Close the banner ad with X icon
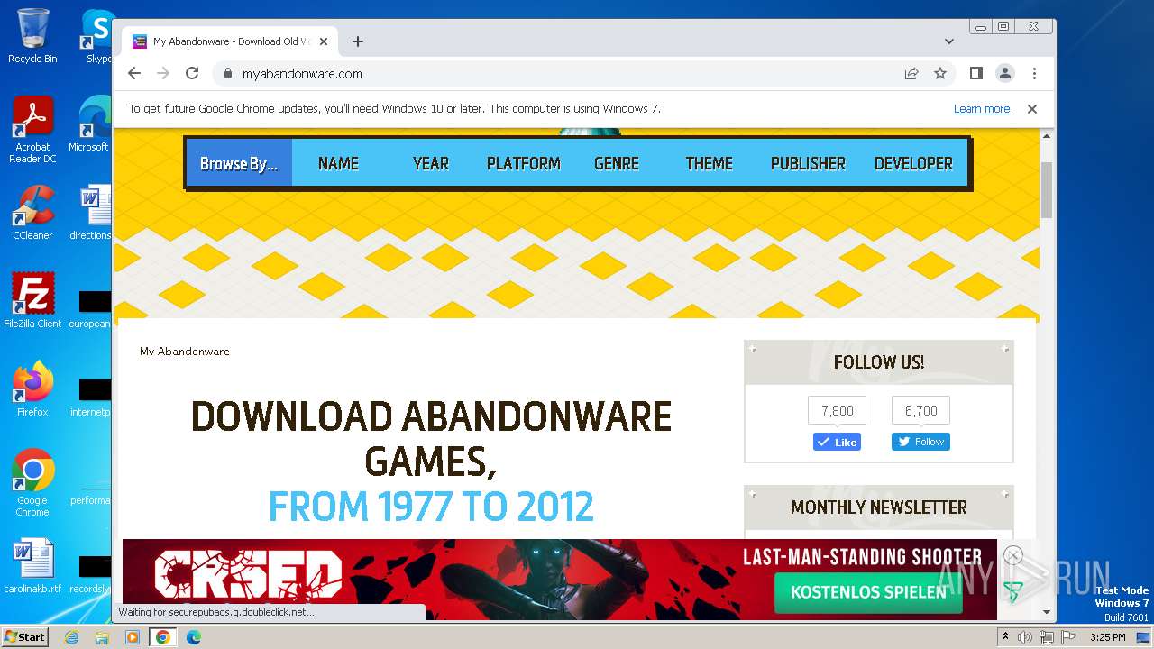The image size is (1154, 649). (x=1013, y=555)
